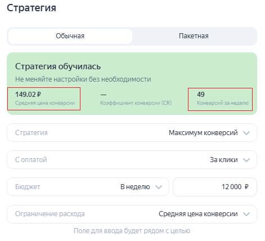Click the Стратегия обучилась status heading
This screenshot has height=241, width=265.
click(58, 66)
